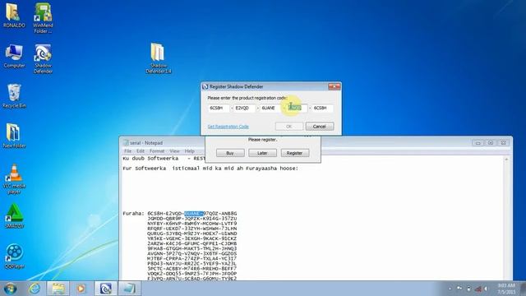Open Notepad's View menu
Viewport: 526px width, 296px height.
174,151
